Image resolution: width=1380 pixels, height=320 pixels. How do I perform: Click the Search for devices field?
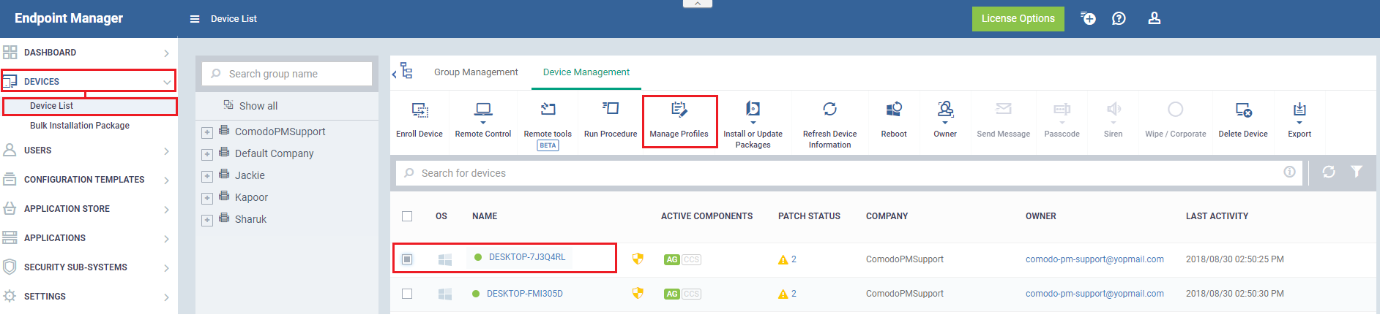coord(849,173)
